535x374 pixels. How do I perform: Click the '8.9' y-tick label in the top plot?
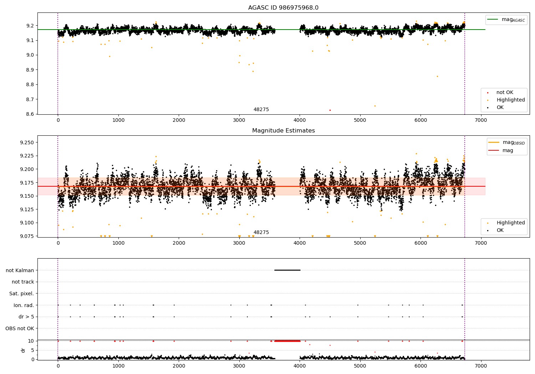(30, 70)
